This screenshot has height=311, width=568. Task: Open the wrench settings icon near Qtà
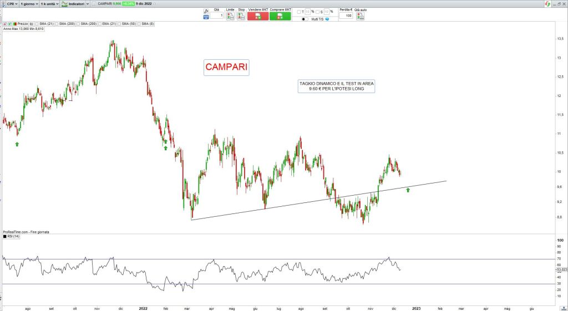206,11
